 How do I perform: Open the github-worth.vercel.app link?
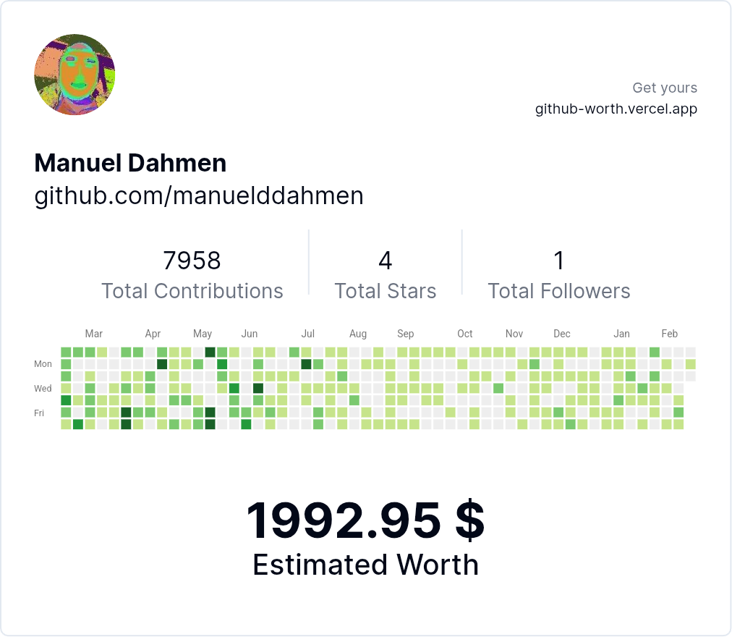(616, 109)
